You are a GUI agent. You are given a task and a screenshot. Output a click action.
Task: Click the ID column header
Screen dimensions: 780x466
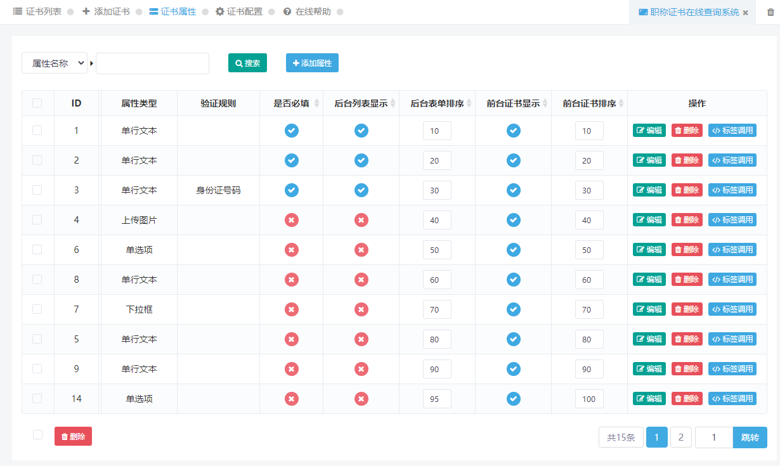[76, 103]
